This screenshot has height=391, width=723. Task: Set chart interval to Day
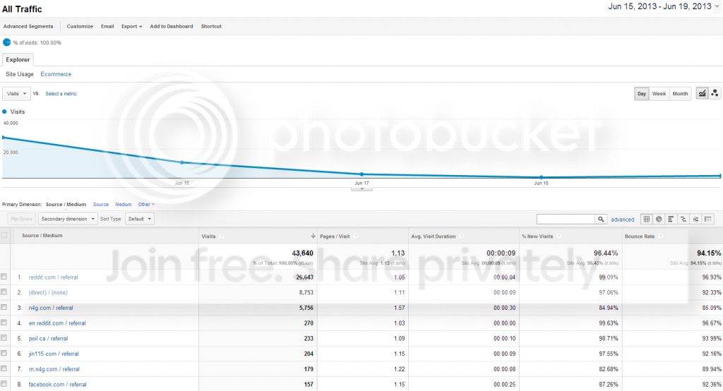[x=641, y=94]
